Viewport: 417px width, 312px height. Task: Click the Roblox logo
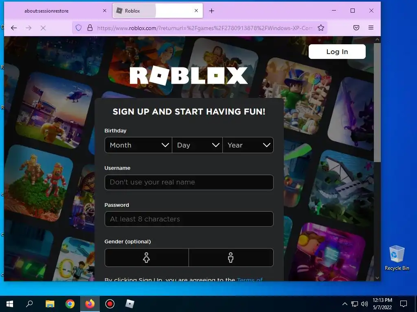[189, 76]
